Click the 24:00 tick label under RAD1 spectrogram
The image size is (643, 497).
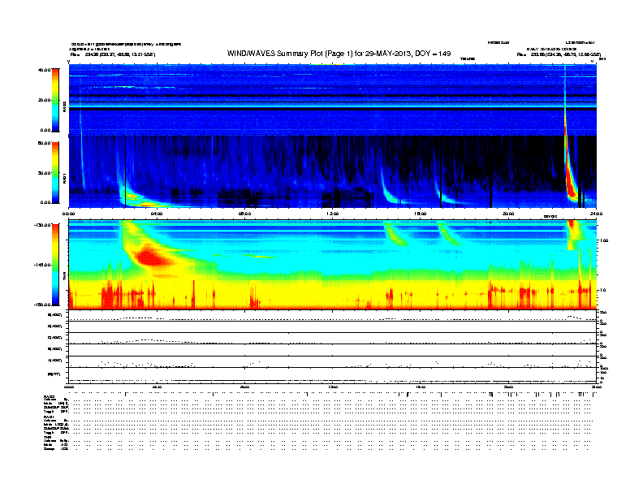pos(596,214)
